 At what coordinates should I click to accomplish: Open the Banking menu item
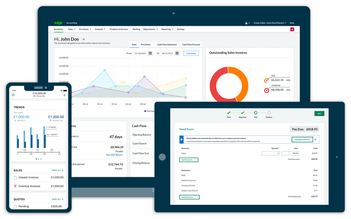[136, 29]
